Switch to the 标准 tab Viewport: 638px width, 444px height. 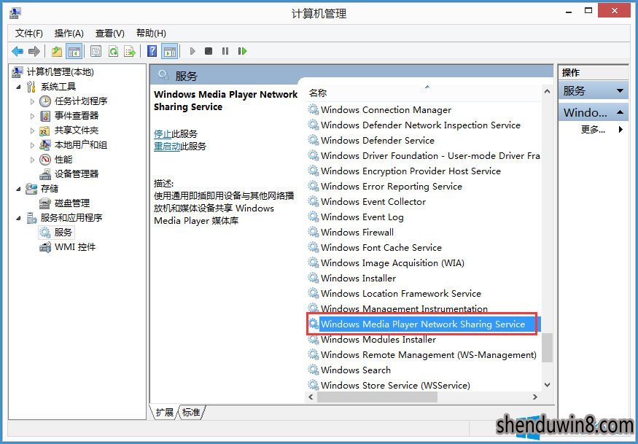click(191, 412)
